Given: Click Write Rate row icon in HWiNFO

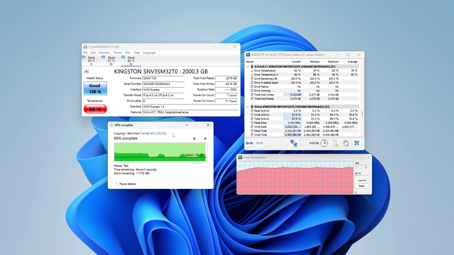Looking at the screenshot, I should point(252,127).
